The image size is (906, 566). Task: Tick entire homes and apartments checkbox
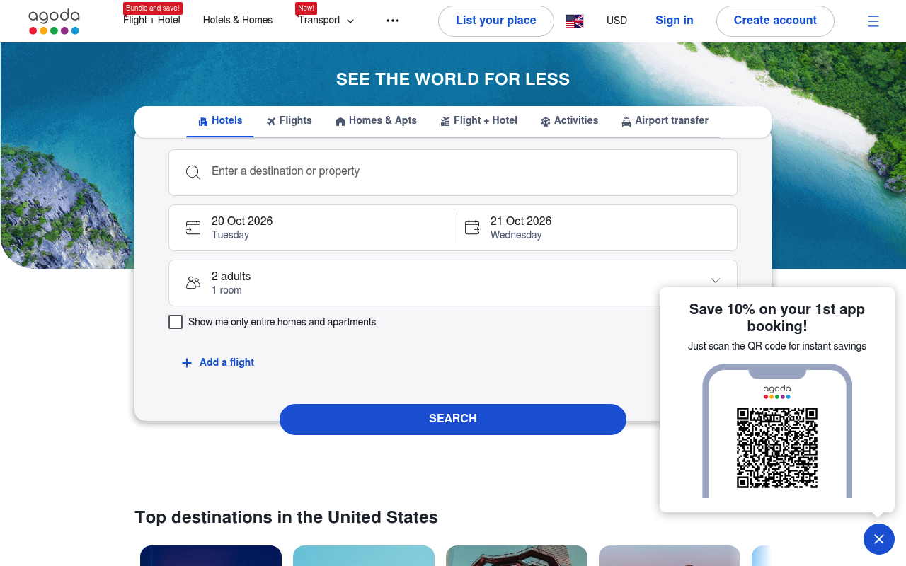(176, 322)
